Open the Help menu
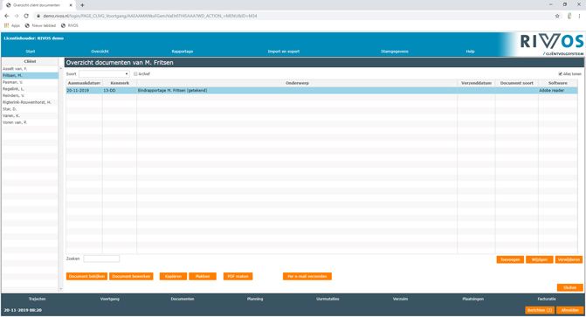Image resolution: width=586 pixels, height=317 pixels. 470,52
